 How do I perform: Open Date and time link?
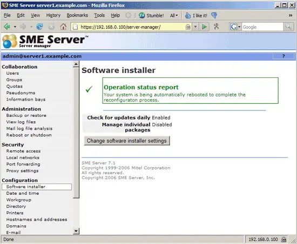23,193
